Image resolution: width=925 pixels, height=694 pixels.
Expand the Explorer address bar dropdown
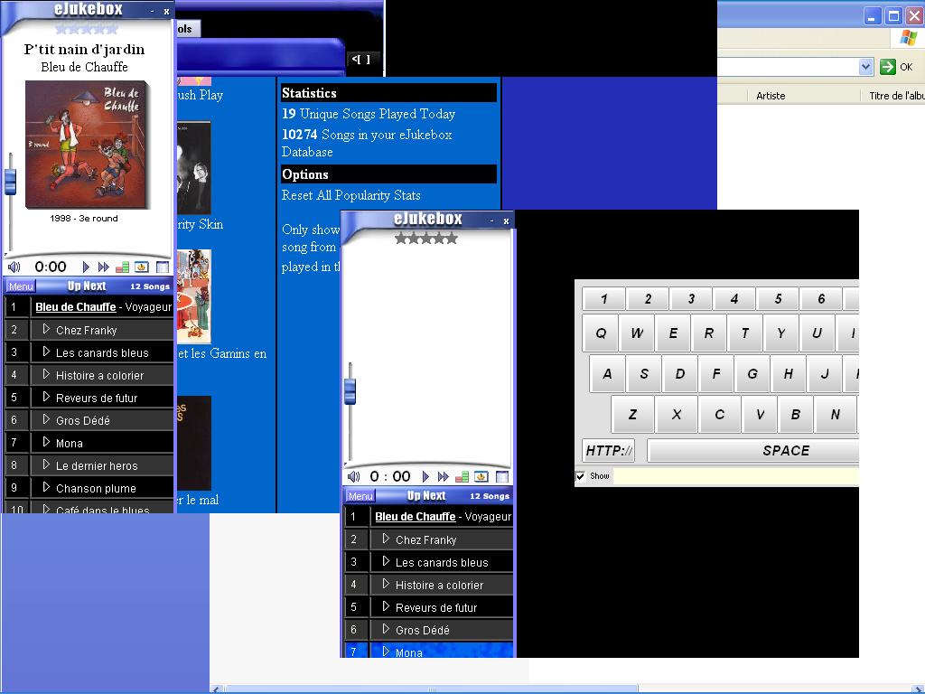[865, 67]
